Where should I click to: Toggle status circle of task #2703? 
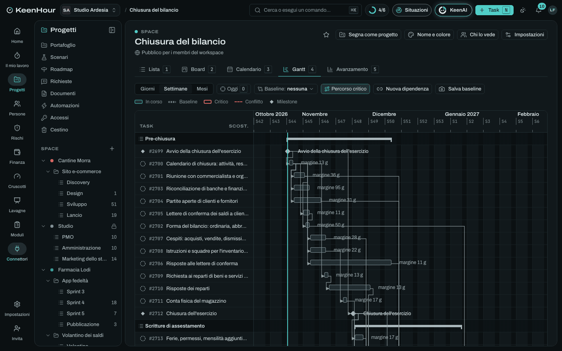tap(143, 189)
